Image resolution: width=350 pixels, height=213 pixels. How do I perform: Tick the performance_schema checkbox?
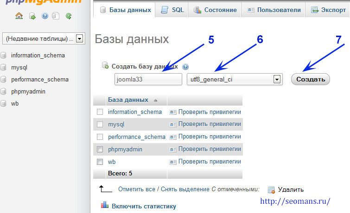100,137
